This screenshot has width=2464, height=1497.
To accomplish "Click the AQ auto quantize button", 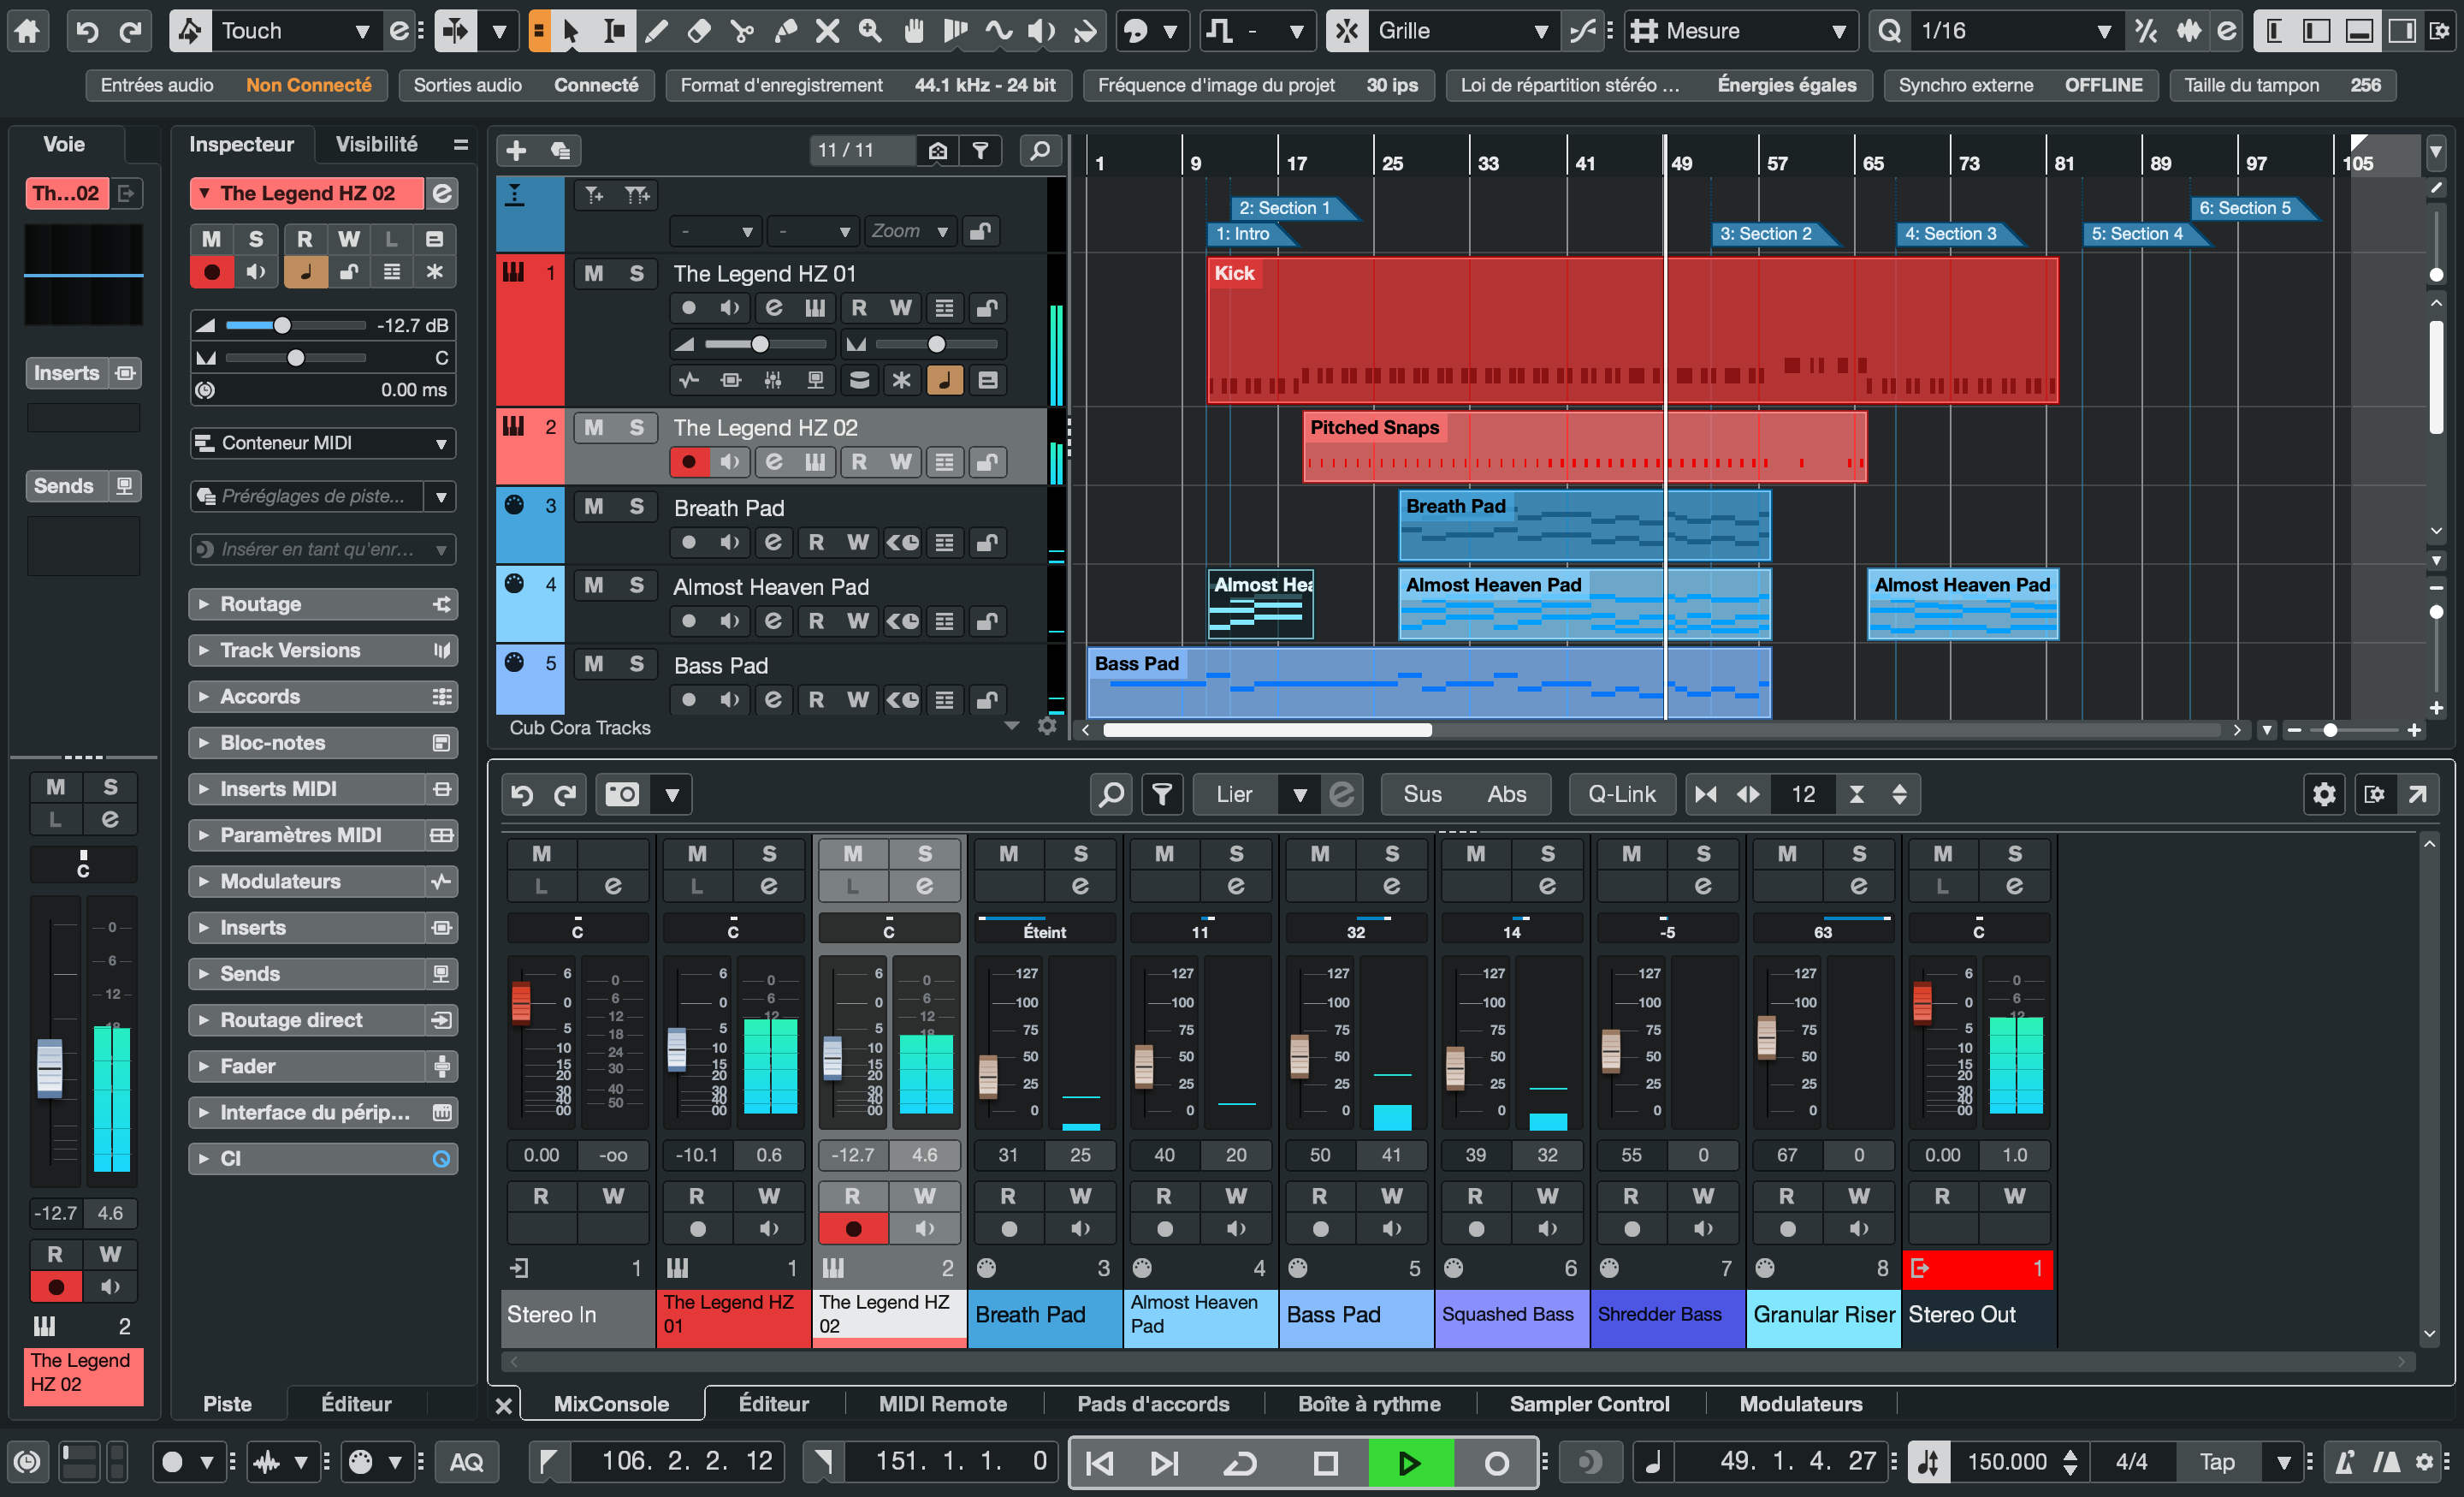I will coord(466,1462).
